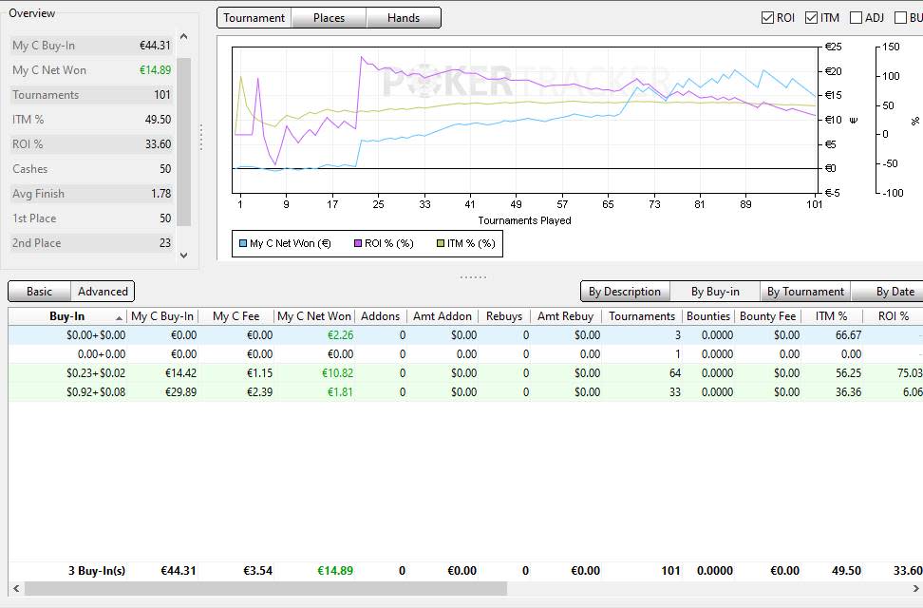Click the horizontal table scrollbar thumb
This screenshot has height=608, width=923.
[266, 589]
